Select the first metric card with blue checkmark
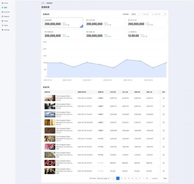Image resolution: width=194 pixels, height=184 pixels. [63, 22]
